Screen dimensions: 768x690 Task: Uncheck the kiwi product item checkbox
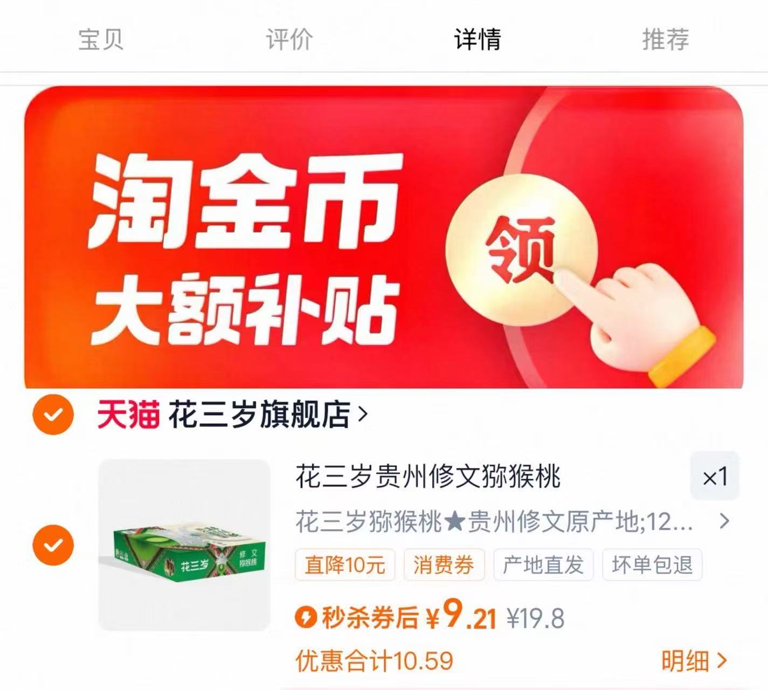click(x=53, y=544)
